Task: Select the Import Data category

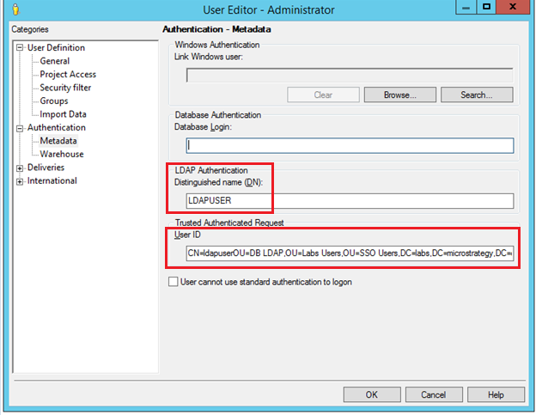Action: (63, 114)
